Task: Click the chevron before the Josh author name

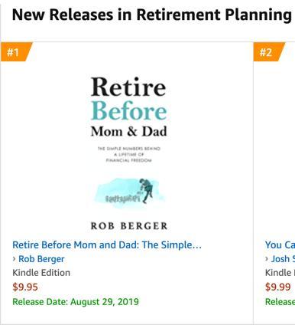Action: point(267,259)
